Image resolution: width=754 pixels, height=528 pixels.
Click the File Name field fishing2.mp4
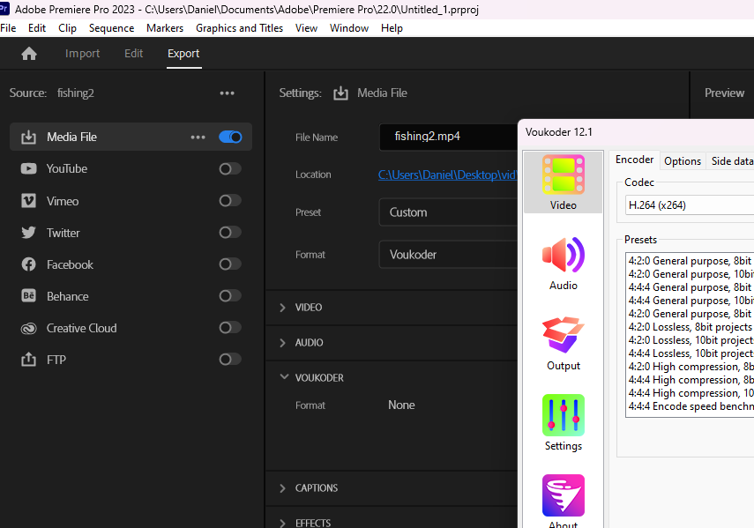coord(450,138)
